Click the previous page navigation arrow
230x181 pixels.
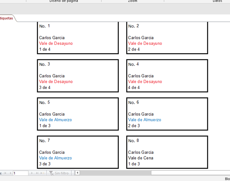[10, 173]
